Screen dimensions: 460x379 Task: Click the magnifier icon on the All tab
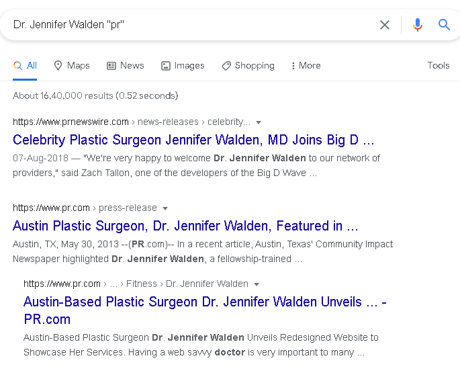pyautogui.click(x=18, y=65)
